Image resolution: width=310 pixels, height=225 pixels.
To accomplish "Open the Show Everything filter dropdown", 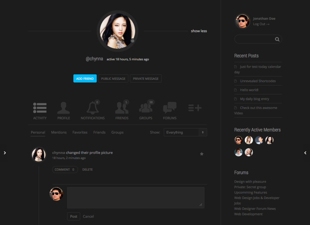I will coord(185,132).
